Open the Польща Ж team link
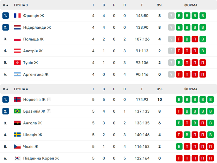 tap(33, 39)
